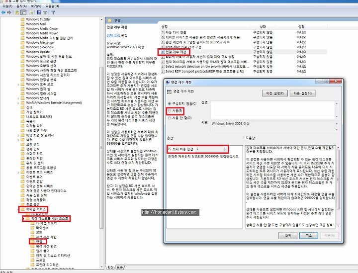Click the 프로필 folder icon
The width and height of the screenshot is (358, 273).
[x=32, y=260]
